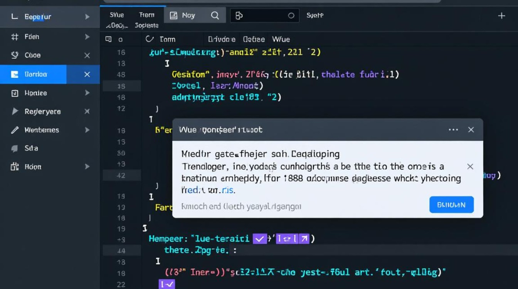Switch to the Trem tab
518x289 pixels.
click(x=147, y=15)
